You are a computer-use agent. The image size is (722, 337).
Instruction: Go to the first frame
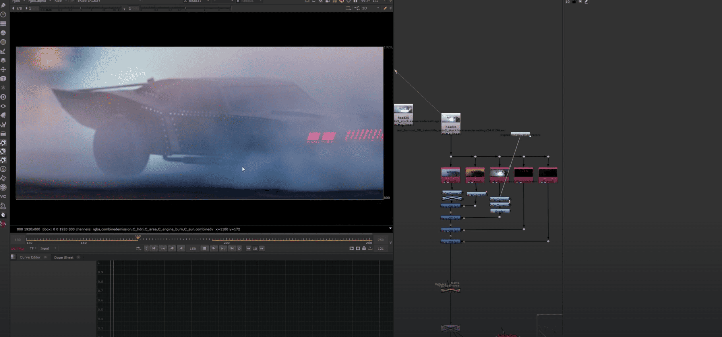154,249
